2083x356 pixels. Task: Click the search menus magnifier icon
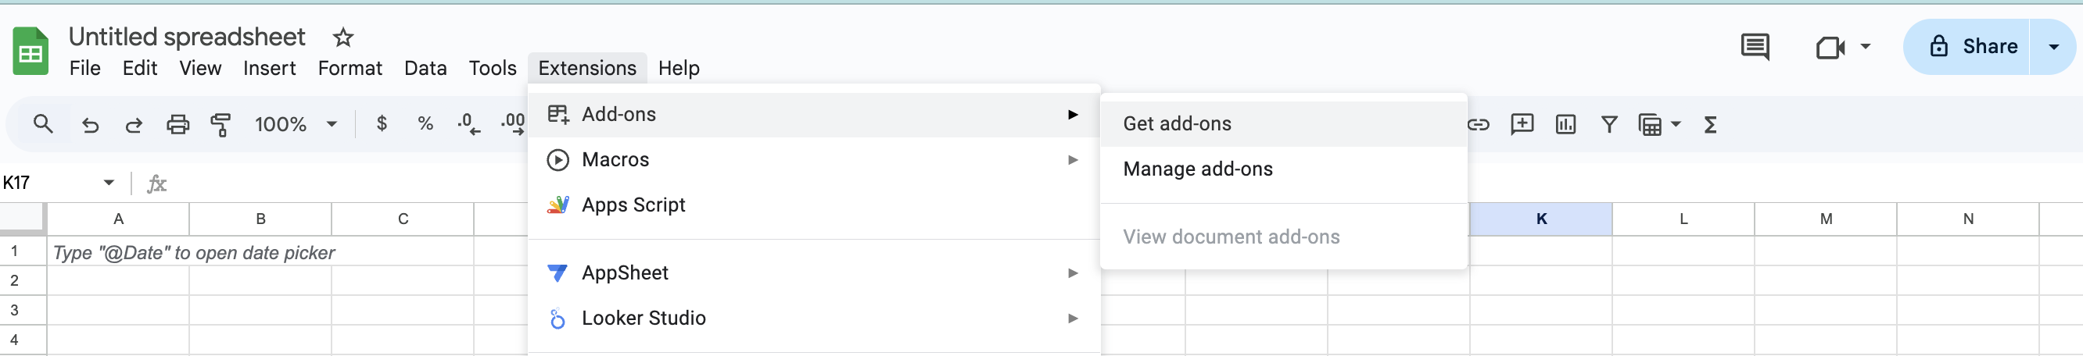[x=43, y=124]
